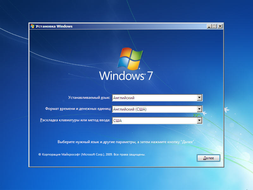Click the Устанавливаемый язык label

pyautogui.click(x=89, y=98)
